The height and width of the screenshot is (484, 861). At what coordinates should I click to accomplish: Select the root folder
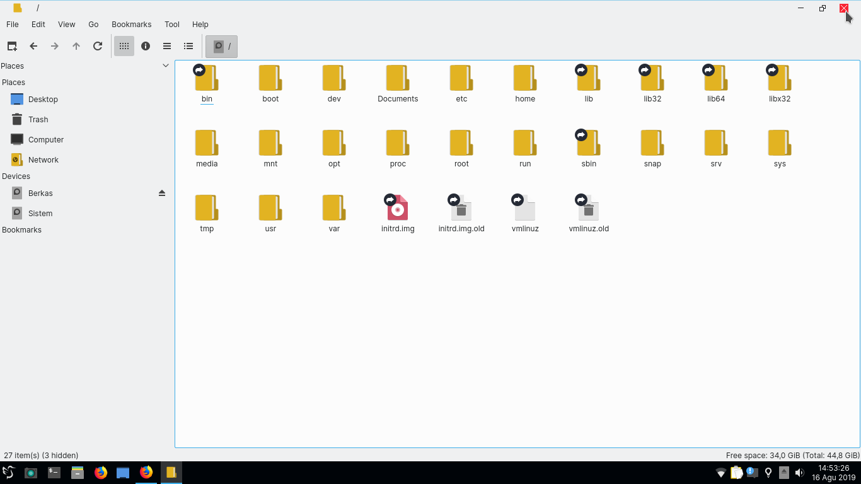point(461,149)
